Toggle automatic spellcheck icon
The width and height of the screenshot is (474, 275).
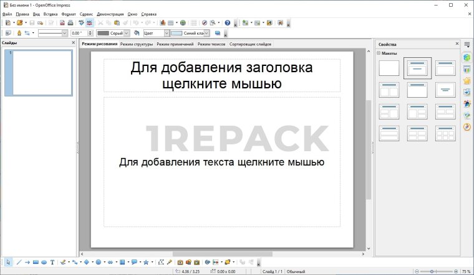(90, 23)
